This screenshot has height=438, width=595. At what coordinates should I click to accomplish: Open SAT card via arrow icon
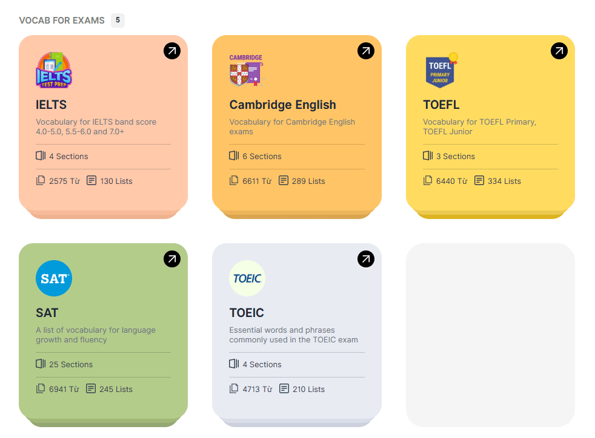point(172,260)
